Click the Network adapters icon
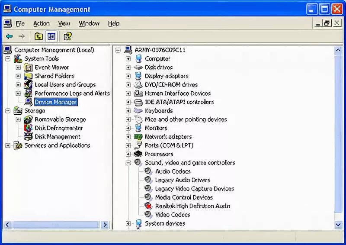This screenshot has height=245, width=346. (138, 137)
